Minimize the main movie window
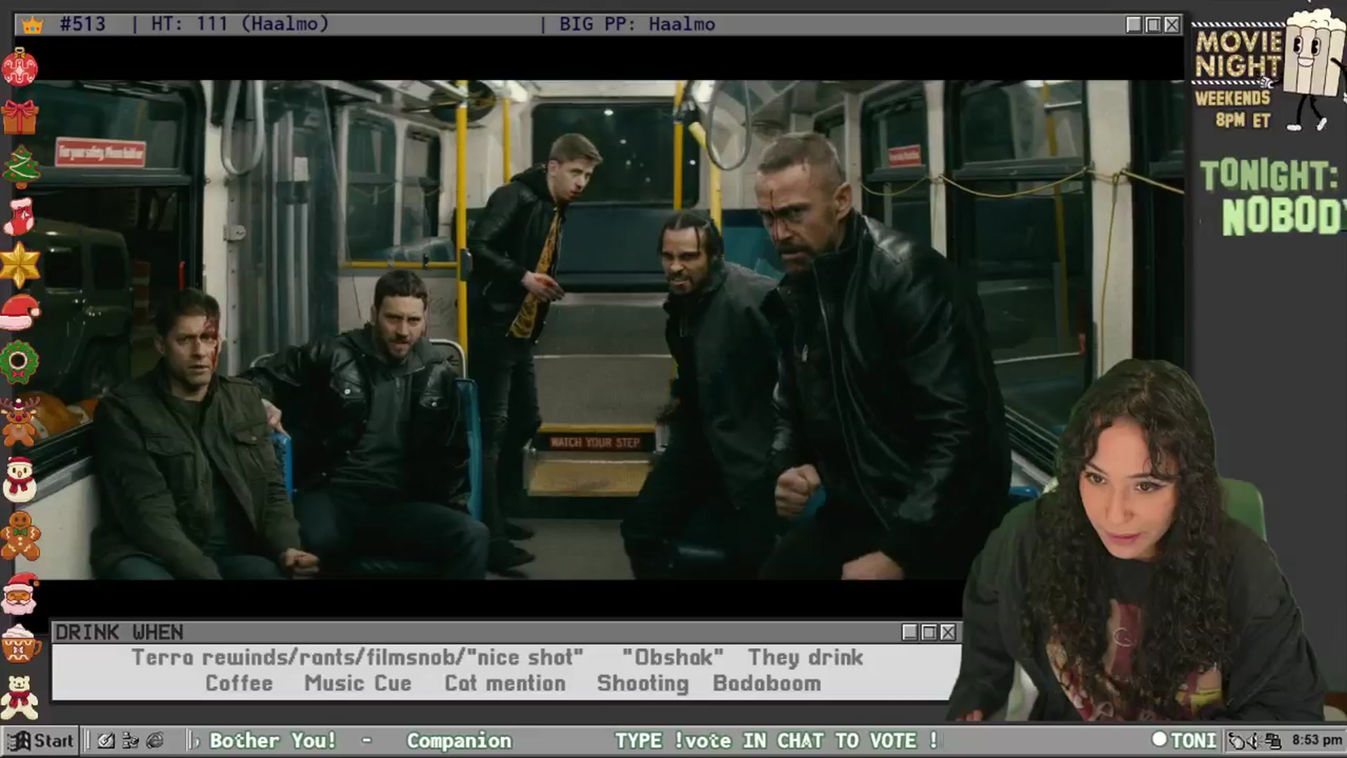The image size is (1347, 758). tap(1134, 25)
